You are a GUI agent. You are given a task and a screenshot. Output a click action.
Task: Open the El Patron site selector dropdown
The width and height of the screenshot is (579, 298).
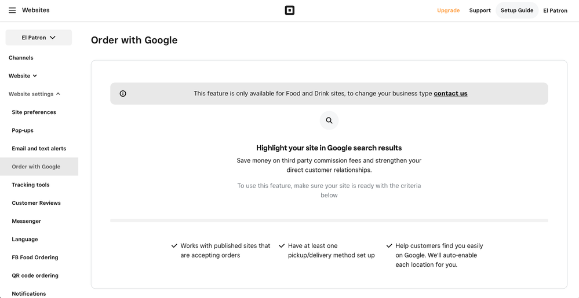(39, 38)
